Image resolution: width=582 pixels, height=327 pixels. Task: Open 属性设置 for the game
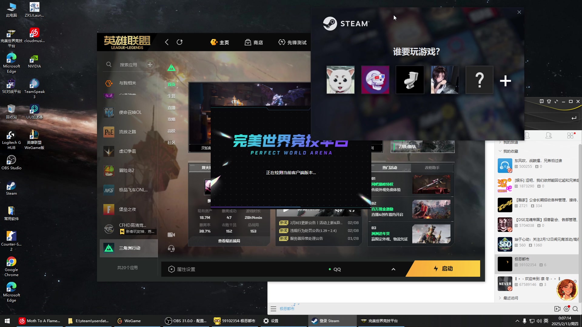pos(182,269)
